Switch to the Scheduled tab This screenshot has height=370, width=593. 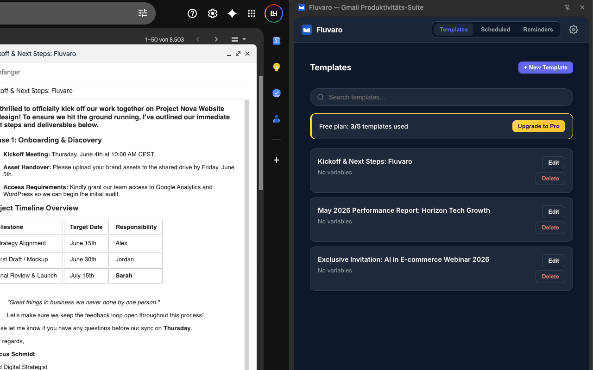coord(495,30)
